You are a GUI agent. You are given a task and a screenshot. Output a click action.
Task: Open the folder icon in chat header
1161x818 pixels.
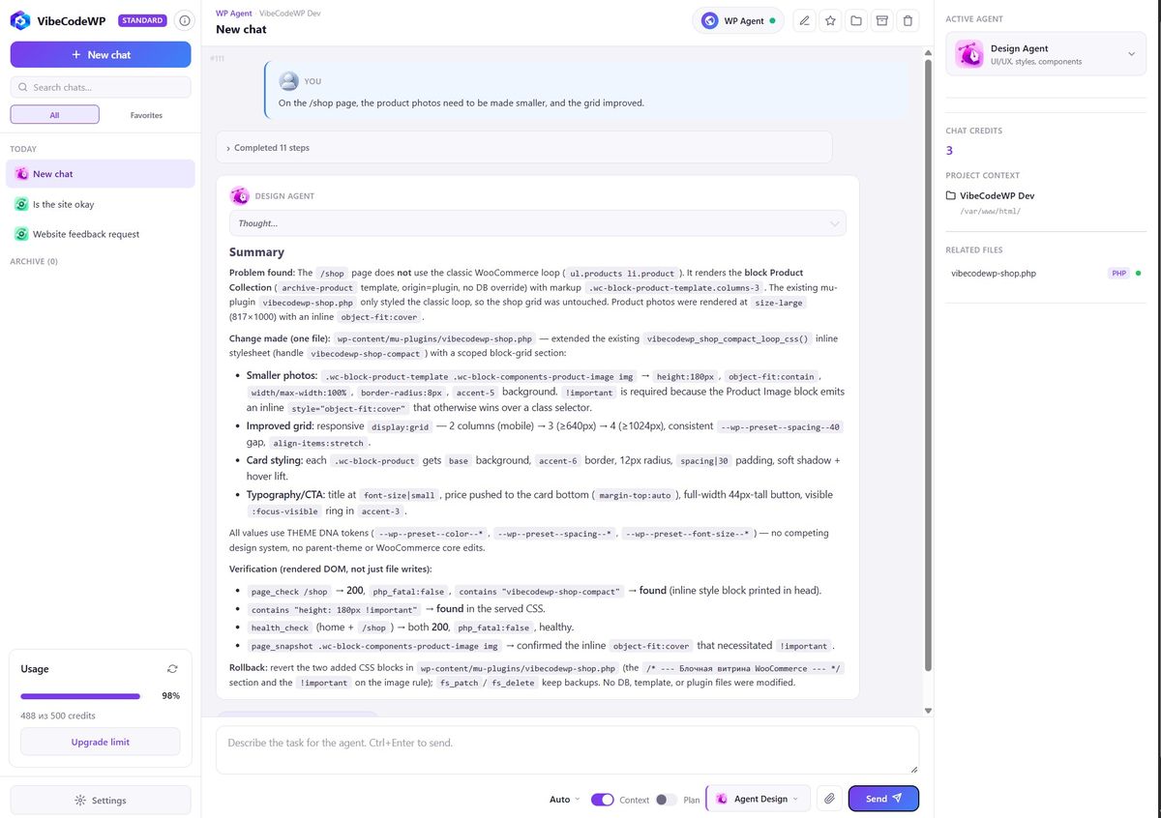856,20
